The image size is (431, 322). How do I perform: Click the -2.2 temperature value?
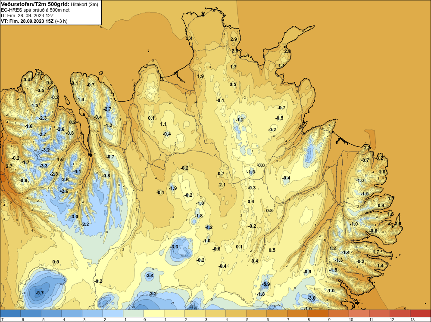85,224
